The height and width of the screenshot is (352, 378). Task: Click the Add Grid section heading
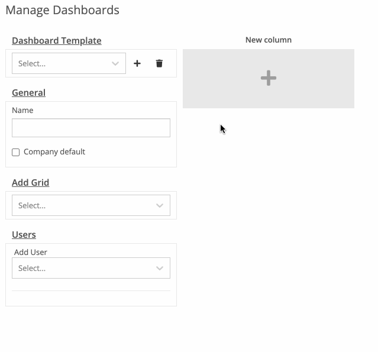(x=30, y=183)
